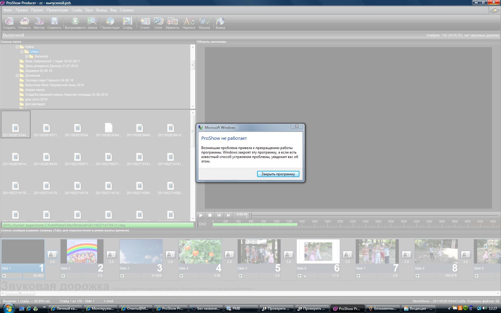The width and height of the screenshot is (501, 313).
Task: Open the Справка menu
Action: click(127, 10)
